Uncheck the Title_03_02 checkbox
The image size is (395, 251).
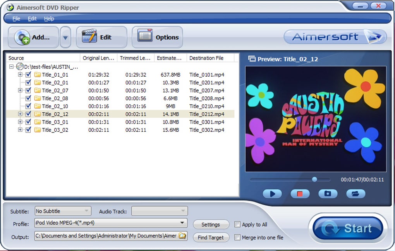click(x=28, y=130)
